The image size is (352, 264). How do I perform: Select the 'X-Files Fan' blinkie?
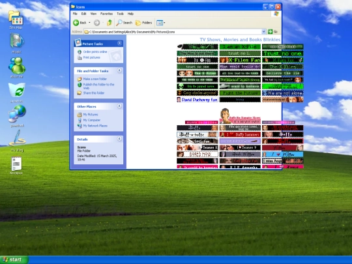[240, 60]
